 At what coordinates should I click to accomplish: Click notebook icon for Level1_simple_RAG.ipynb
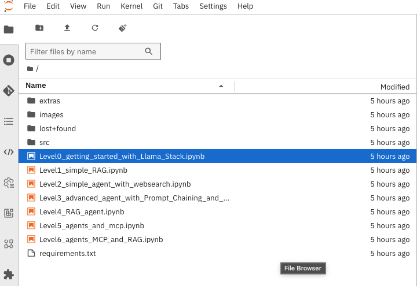(x=31, y=170)
